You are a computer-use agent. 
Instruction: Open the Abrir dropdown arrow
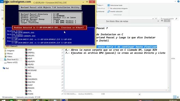click(103, 5)
